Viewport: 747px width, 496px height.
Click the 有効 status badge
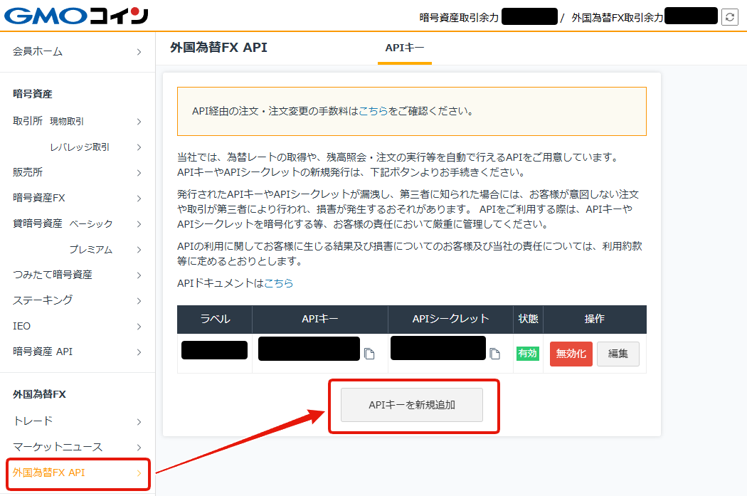527,354
